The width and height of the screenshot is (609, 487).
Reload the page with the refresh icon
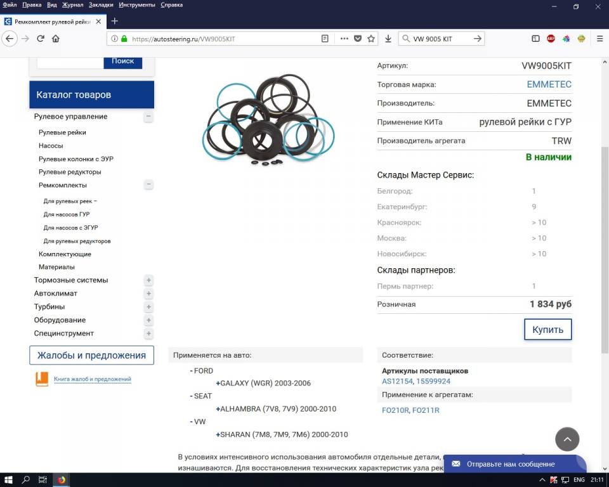[41, 39]
